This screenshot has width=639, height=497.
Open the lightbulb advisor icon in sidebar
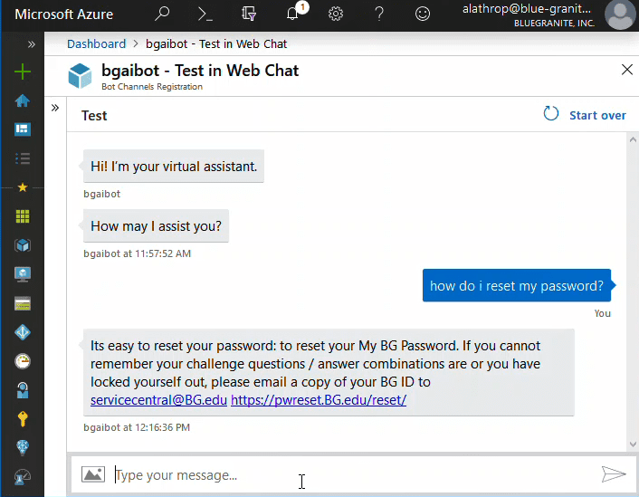click(x=23, y=448)
